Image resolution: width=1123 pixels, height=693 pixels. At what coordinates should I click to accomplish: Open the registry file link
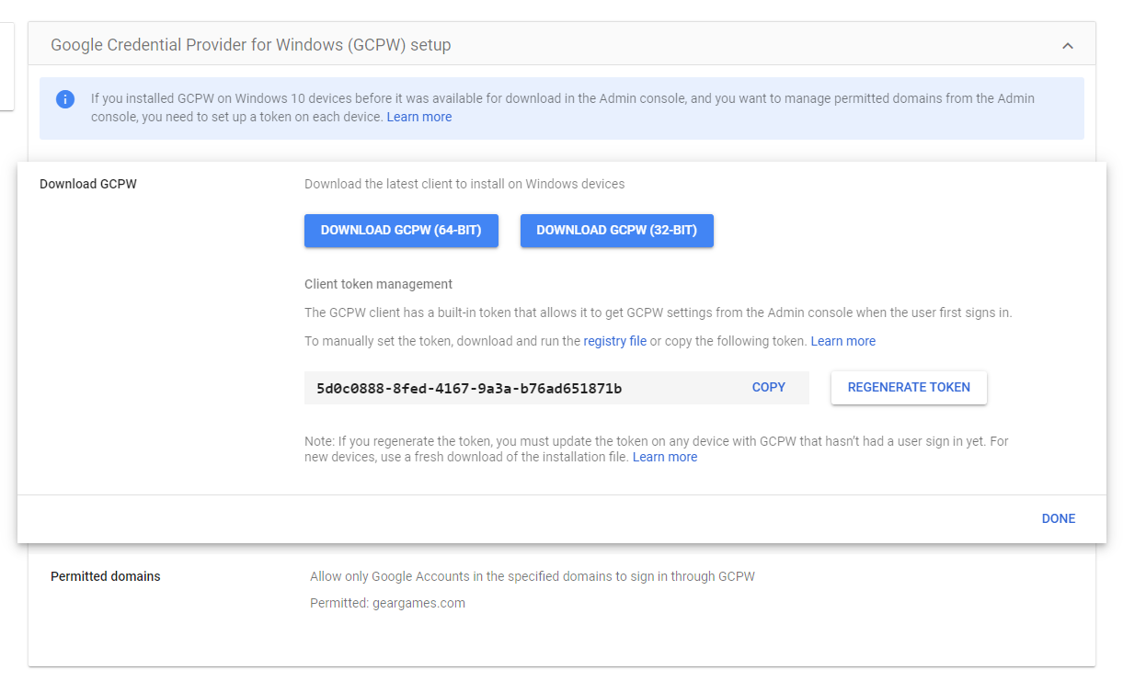tap(614, 341)
